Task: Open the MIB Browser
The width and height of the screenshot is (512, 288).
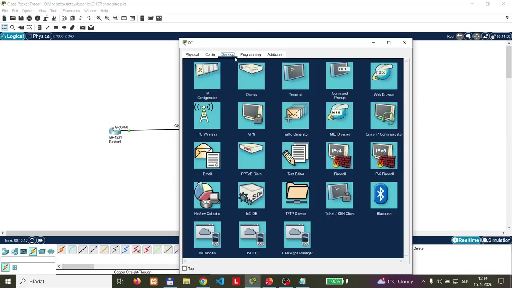Action: 340,119
